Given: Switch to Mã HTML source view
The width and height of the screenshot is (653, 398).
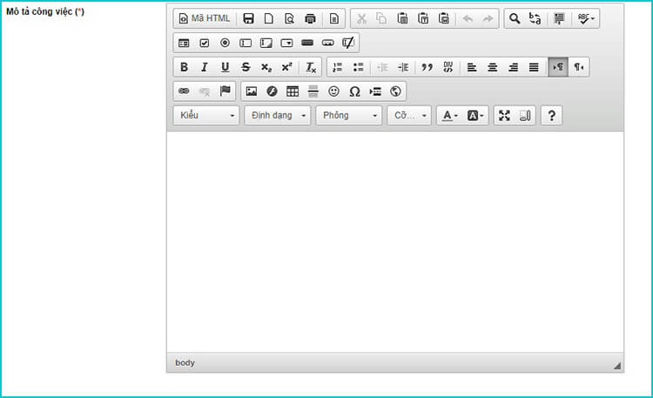Looking at the screenshot, I should (x=204, y=18).
